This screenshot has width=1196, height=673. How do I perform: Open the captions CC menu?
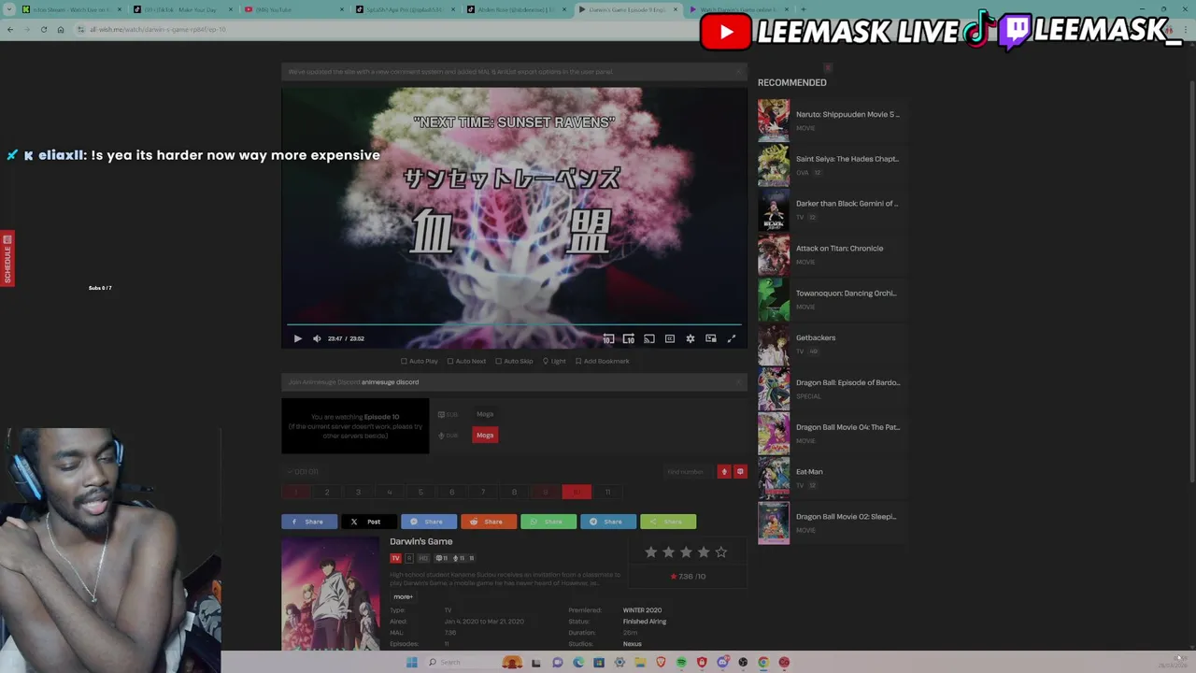[670, 338]
